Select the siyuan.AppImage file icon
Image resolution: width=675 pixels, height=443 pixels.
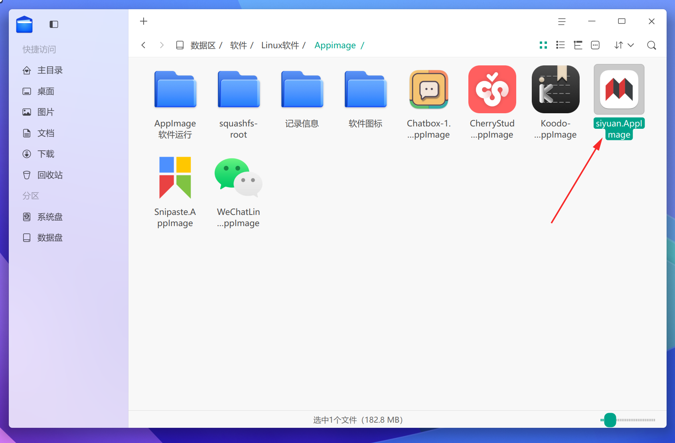pos(619,89)
